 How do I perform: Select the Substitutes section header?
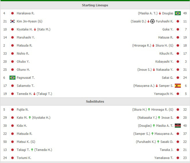pyautogui.click(x=95, y=102)
